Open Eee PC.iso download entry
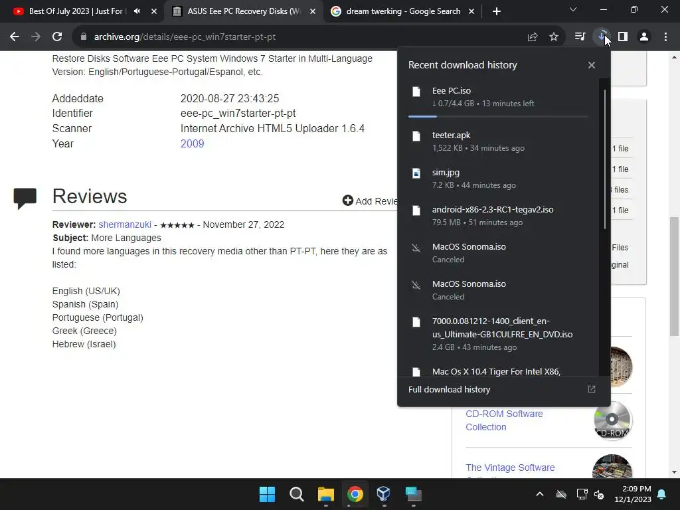Screen dimensions: 680x510 pos(498,97)
